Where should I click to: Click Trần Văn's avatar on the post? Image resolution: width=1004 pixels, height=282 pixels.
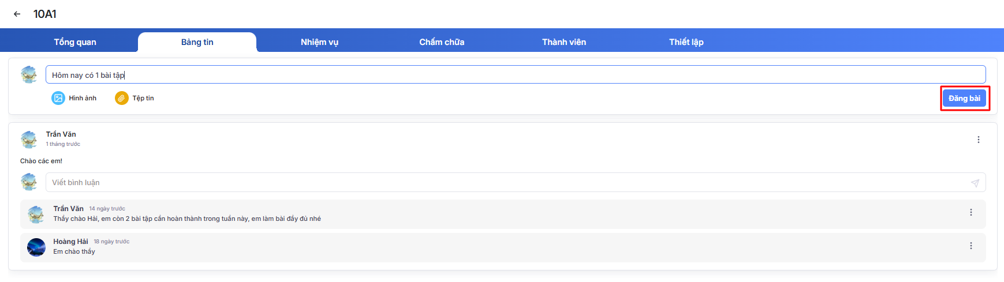point(29,139)
